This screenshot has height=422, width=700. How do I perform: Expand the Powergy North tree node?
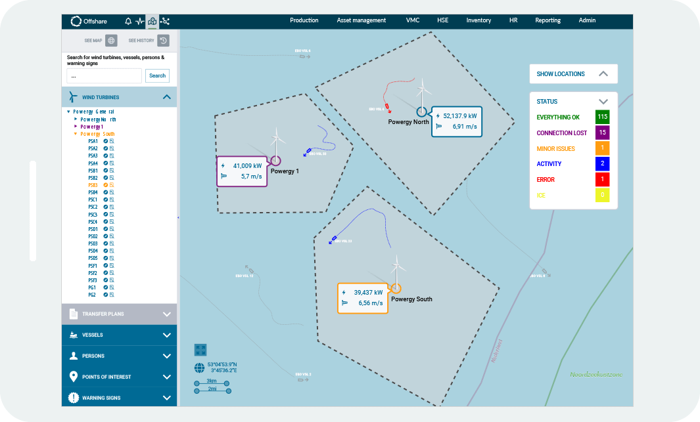pyautogui.click(x=76, y=119)
